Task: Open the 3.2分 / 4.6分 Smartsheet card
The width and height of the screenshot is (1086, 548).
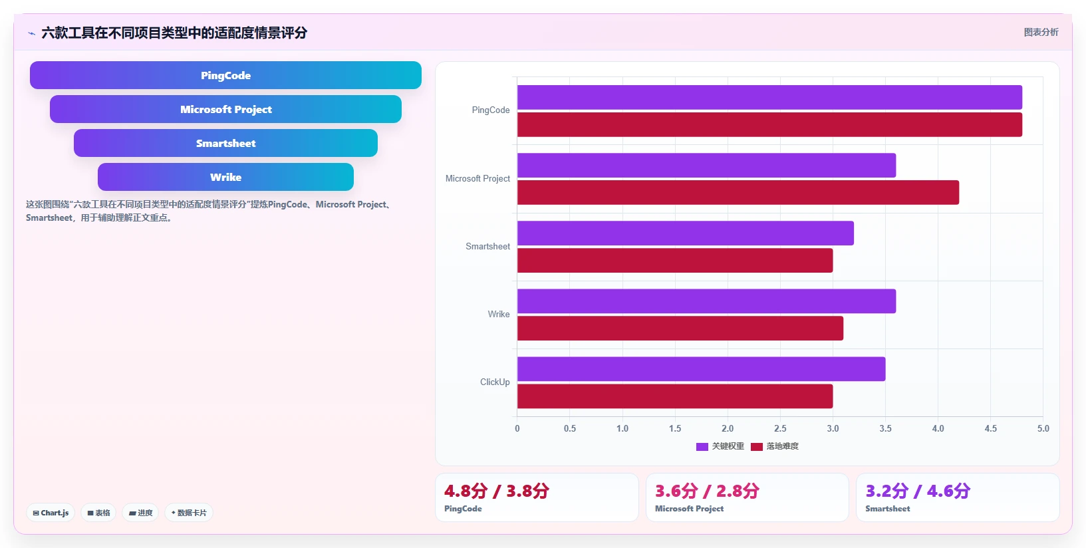Action: (x=958, y=497)
